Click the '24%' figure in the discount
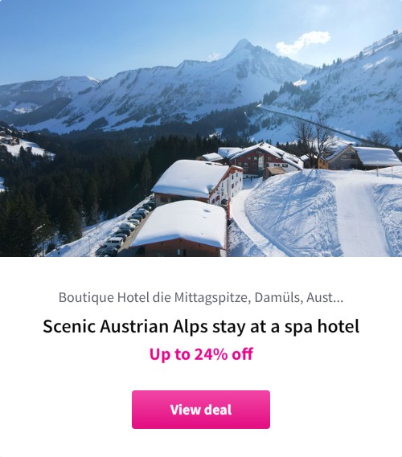 tap(211, 354)
